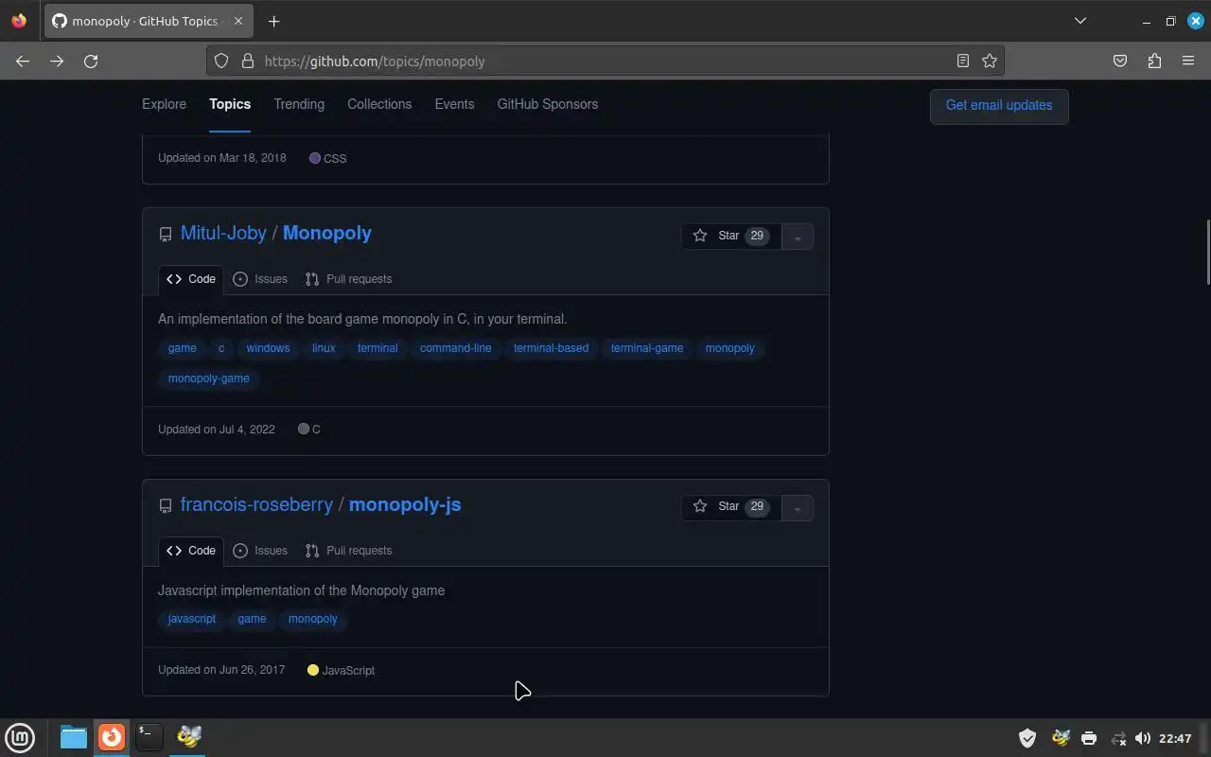Screen dimensions: 1211x757
Task: Open the 'javascript' topic tag
Action: [x=192, y=619]
